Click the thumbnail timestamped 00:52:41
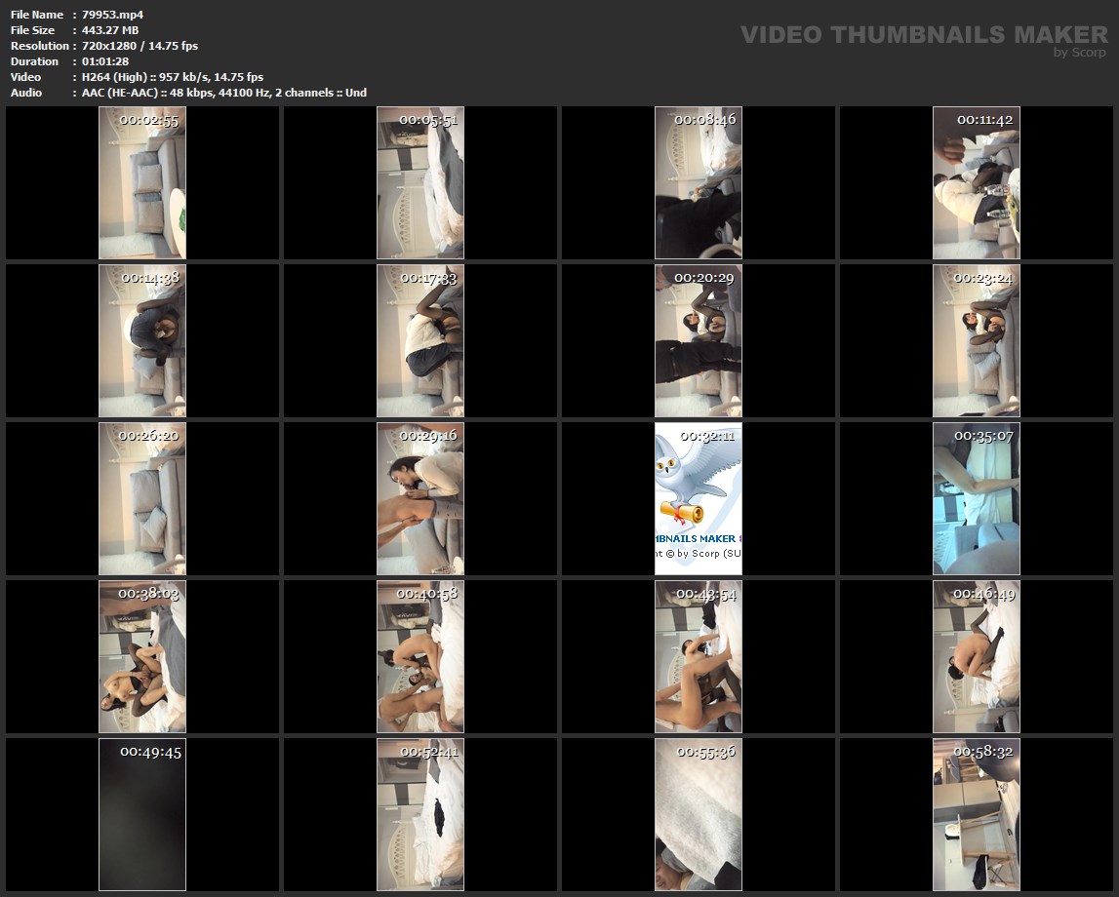1119x897 pixels. coord(420,814)
